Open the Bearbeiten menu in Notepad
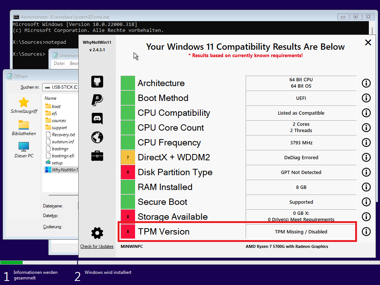The height and width of the screenshot is (285, 380). click(74, 63)
